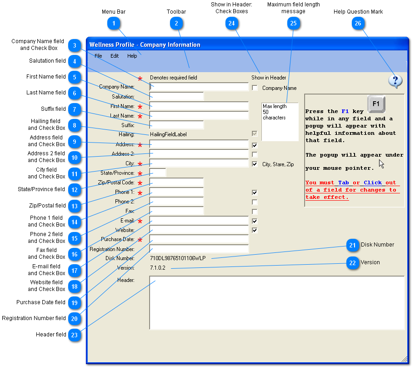
Task: Click the Phone 1 input field
Action: (x=176, y=192)
